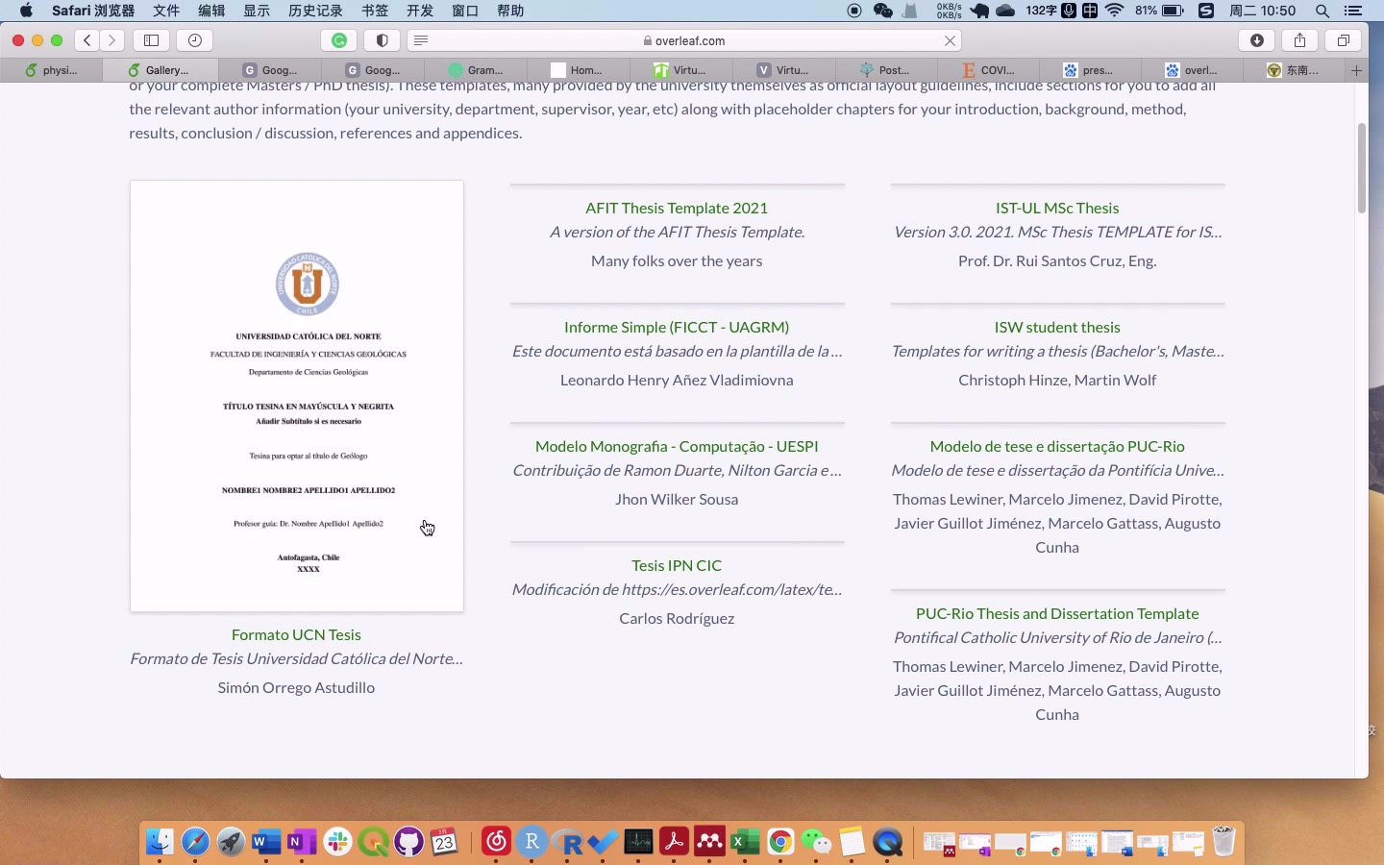Viewport: 1384px width, 865px height.
Task: Stop loading with the X in address bar
Action: 950,40
